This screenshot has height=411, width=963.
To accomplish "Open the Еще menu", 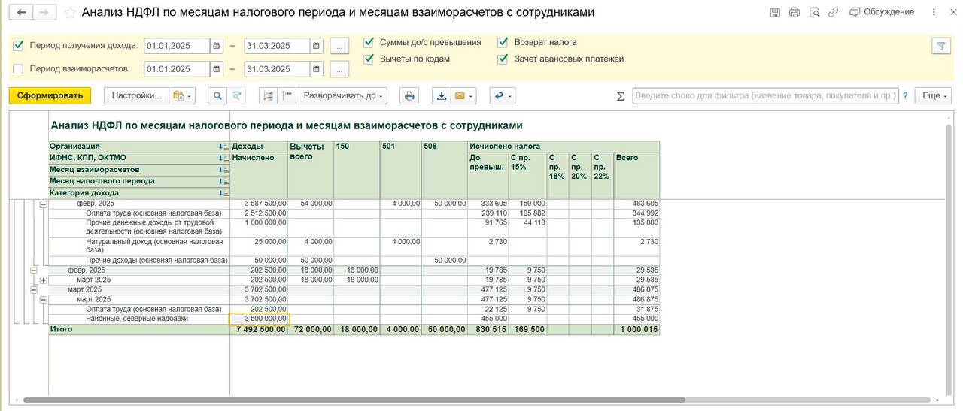I will (x=934, y=95).
